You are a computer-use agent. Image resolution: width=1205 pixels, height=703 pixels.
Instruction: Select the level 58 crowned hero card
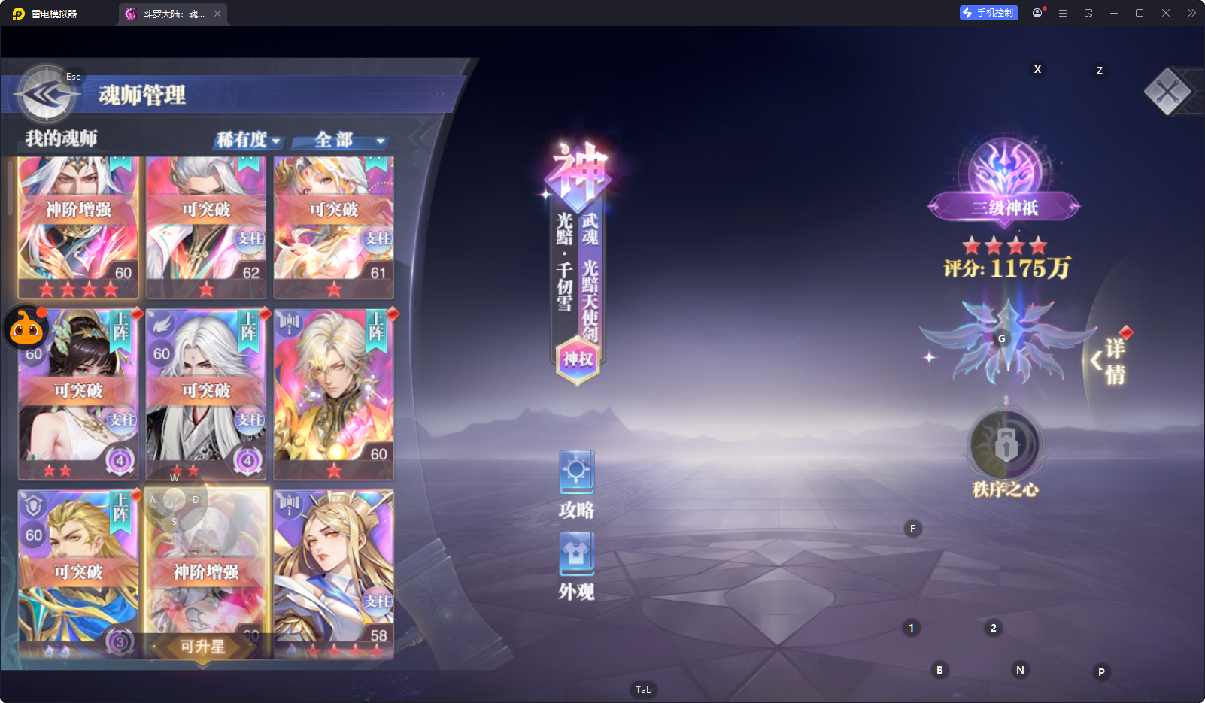pos(334,574)
